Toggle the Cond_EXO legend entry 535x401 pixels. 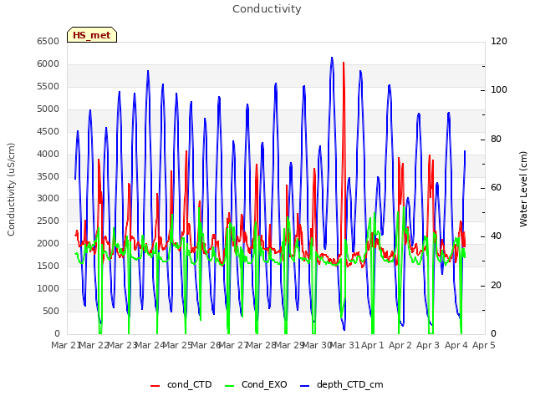pos(256,384)
